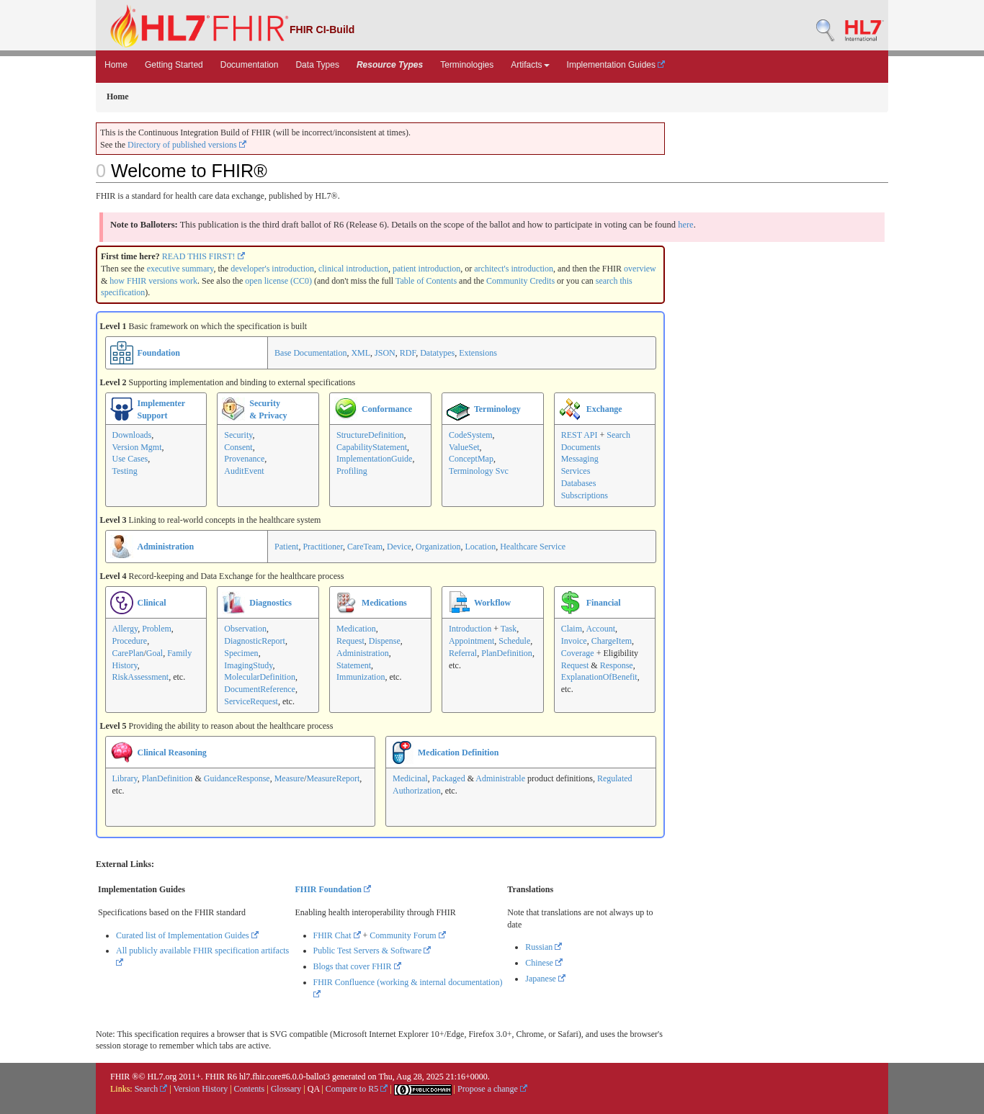The width and height of the screenshot is (984, 1114).
Task: Open search via magnifying glass icon
Action: [x=825, y=30]
